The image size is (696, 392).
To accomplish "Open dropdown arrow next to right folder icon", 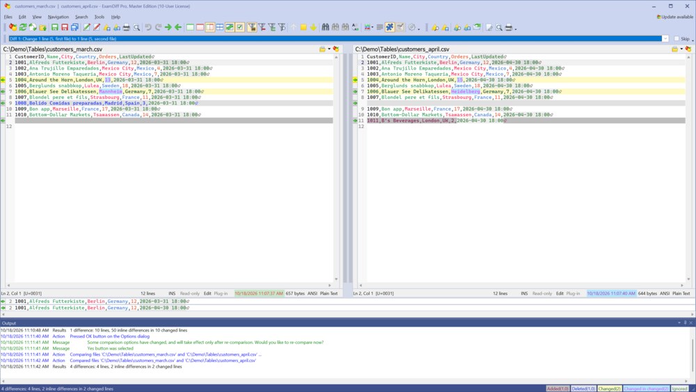I will pyautogui.click(x=681, y=49).
